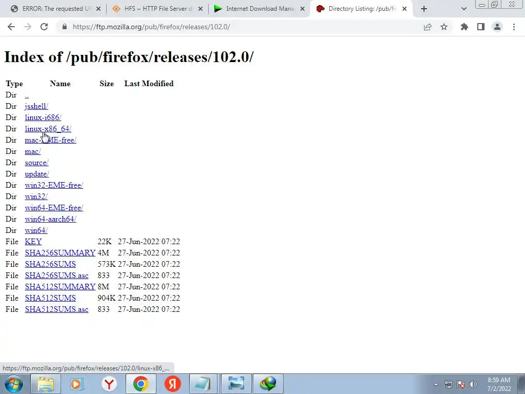This screenshot has height=394, width=525.
Task: Open the SHA512SUMS file
Action: pyautogui.click(x=50, y=298)
